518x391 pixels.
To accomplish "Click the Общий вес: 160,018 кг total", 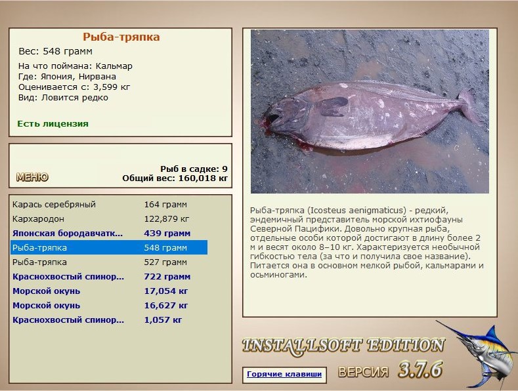I will [175, 178].
